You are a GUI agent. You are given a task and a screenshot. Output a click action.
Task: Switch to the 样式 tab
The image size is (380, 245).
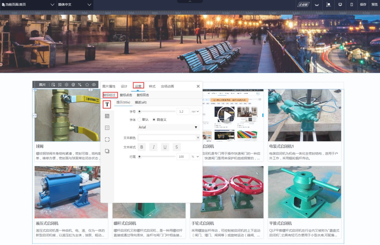[x=152, y=86]
